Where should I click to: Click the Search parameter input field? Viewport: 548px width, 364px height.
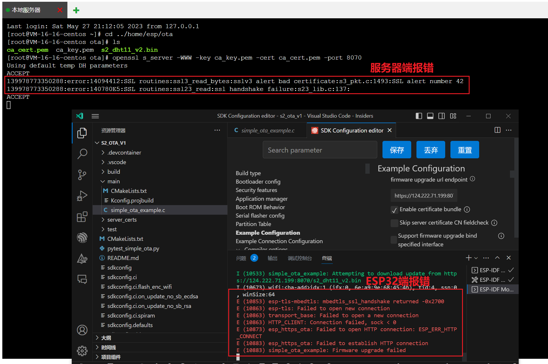[320, 150]
